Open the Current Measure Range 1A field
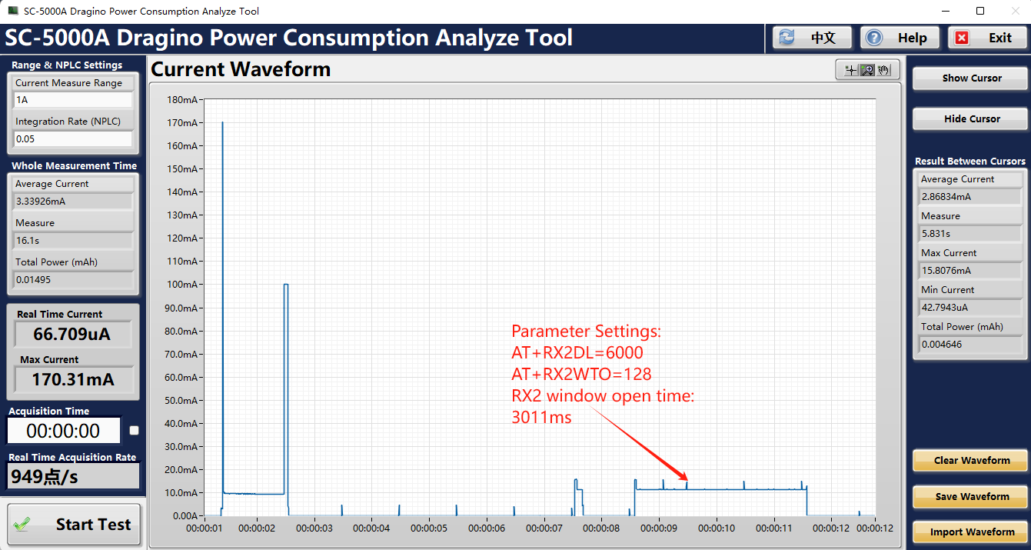Image resolution: width=1031 pixels, height=550 pixels. pyautogui.click(x=73, y=100)
